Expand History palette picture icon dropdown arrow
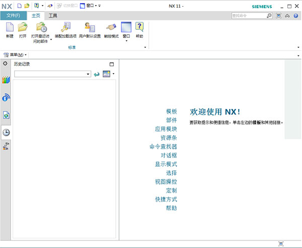Image resolution: width=302 pixels, height=248 pixels. pyautogui.click(x=113, y=74)
